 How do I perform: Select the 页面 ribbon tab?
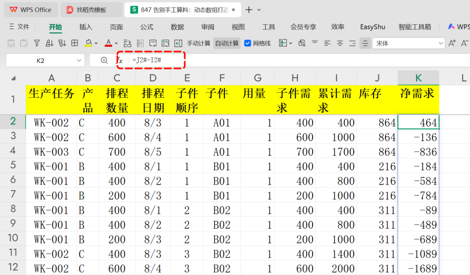116,27
